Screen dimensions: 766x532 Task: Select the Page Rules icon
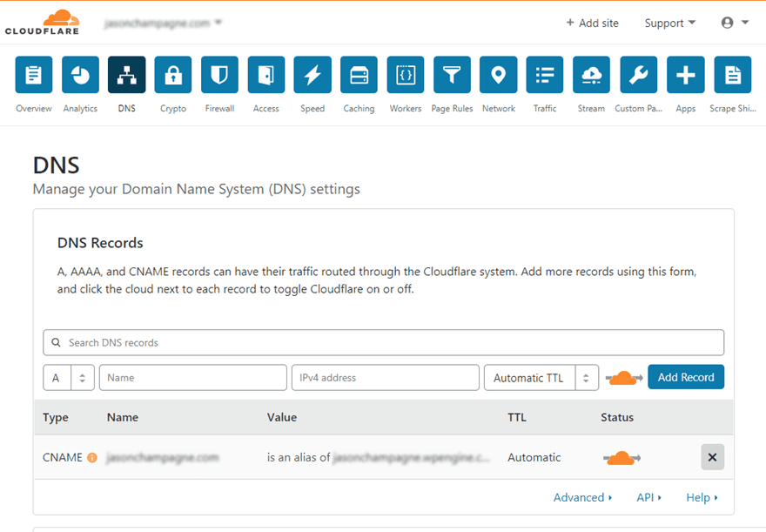(452, 74)
